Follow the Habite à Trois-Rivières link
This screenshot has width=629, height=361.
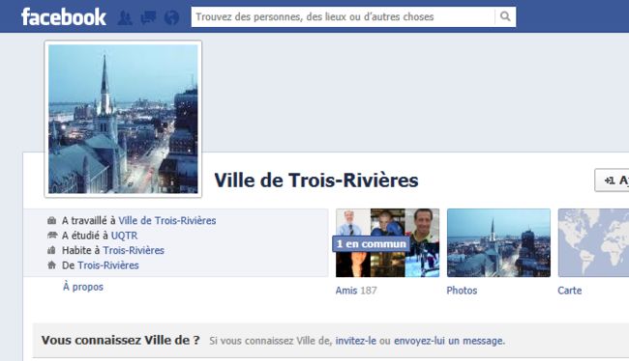click(x=134, y=251)
